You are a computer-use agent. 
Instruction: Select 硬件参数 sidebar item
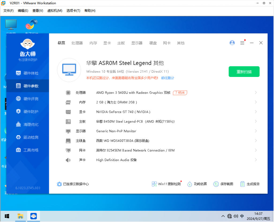tap(28, 86)
